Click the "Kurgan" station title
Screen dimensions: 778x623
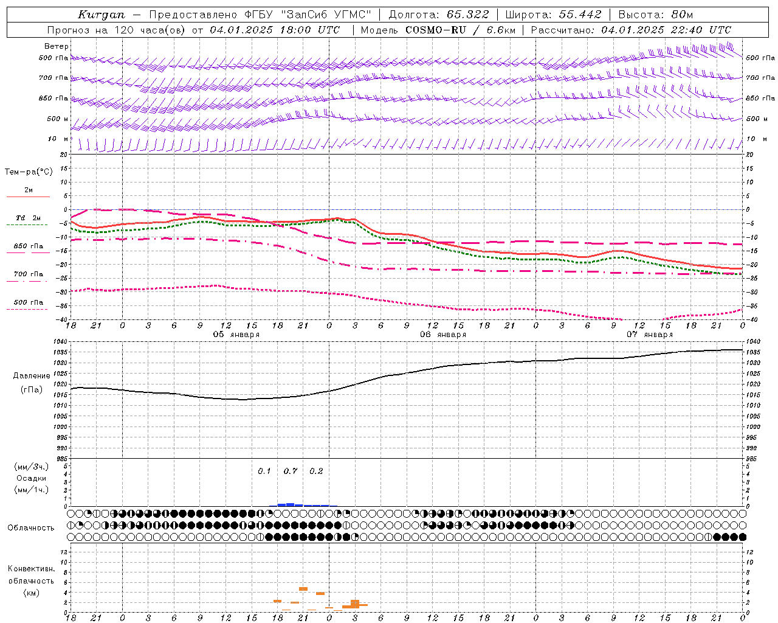pyautogui.click(x=102, y=15)
